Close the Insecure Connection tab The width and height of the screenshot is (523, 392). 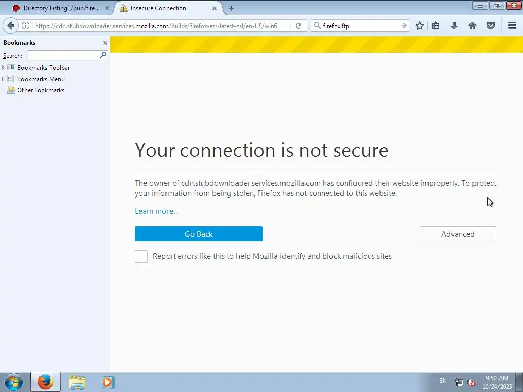pos(215,8)
